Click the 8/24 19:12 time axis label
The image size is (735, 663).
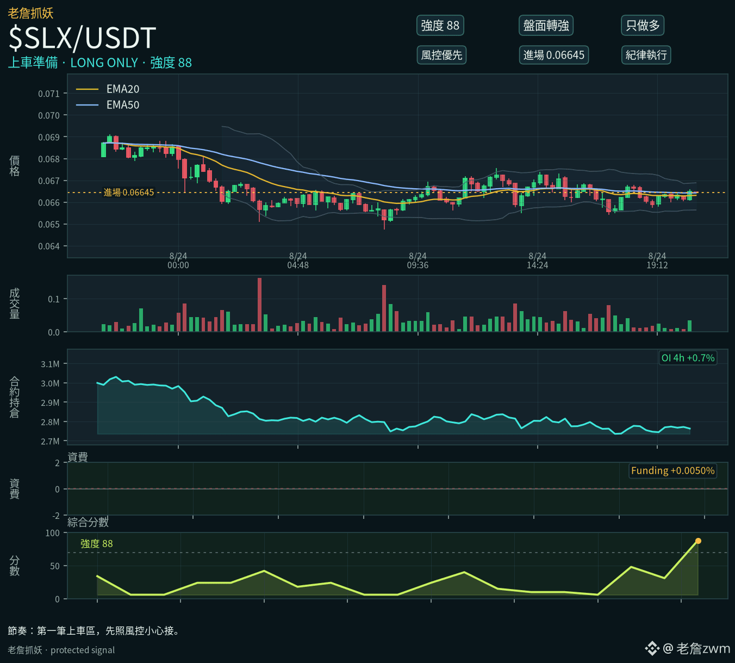tap(657, 261)
